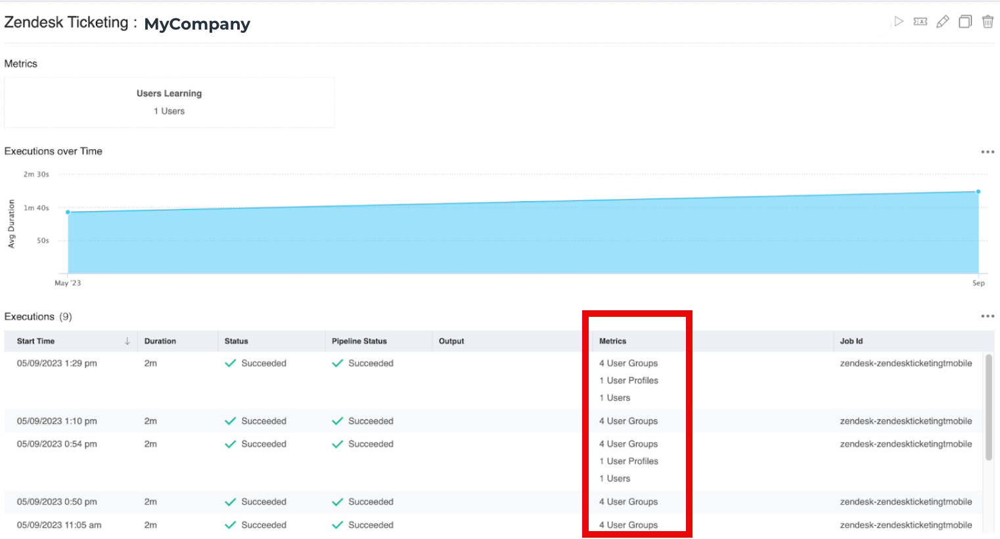Click the May '23 data point on chart

(x=68, y=212)
